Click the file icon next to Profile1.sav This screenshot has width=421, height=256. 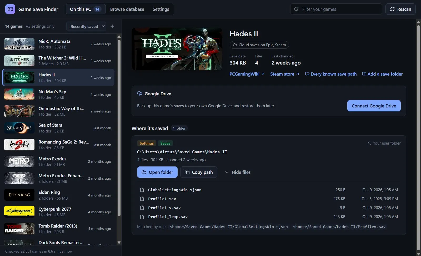point(142,199)
